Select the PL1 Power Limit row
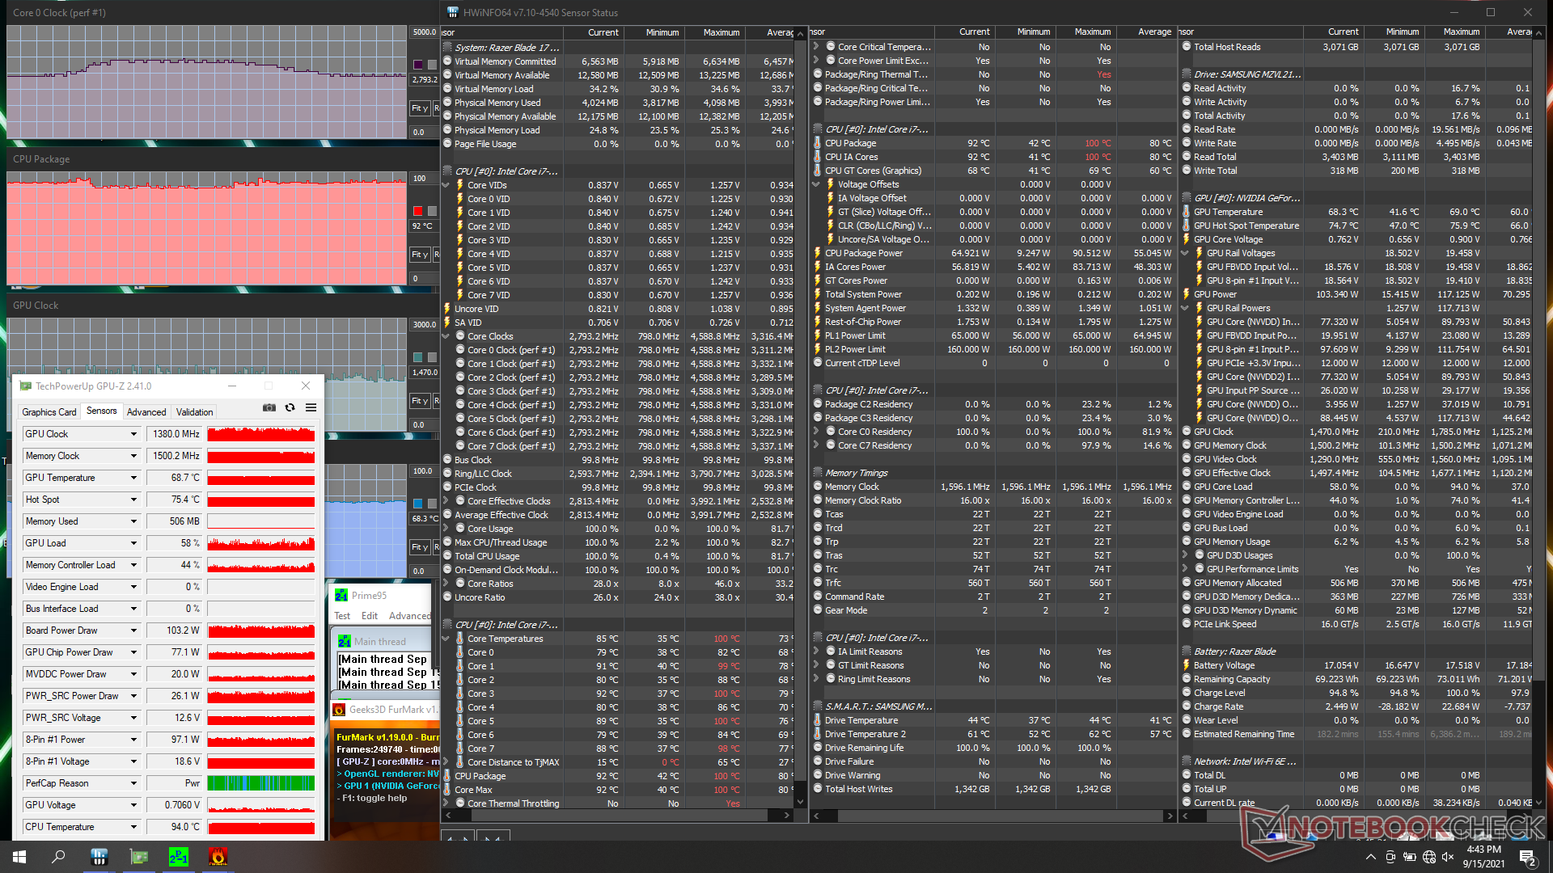 [992, 335]
